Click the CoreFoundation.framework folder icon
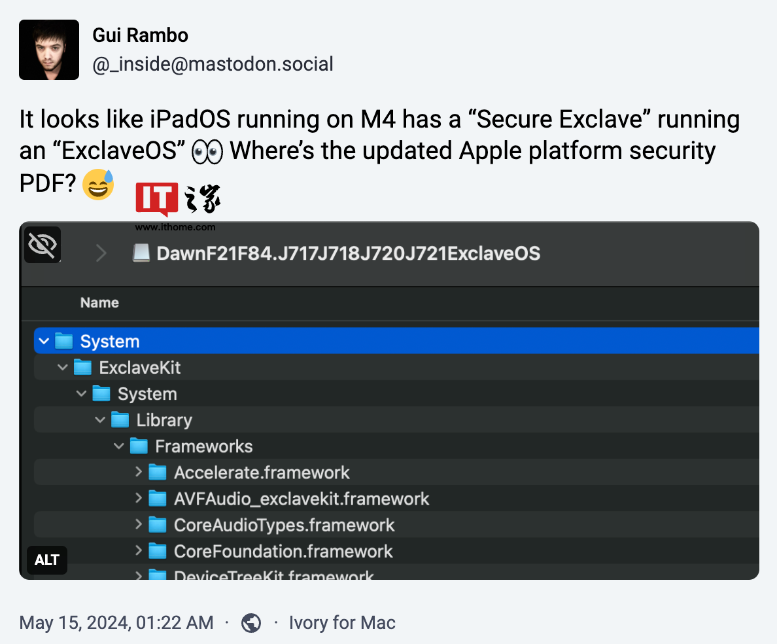The width and height of the screenshot is (777, 644). [158, 551]
